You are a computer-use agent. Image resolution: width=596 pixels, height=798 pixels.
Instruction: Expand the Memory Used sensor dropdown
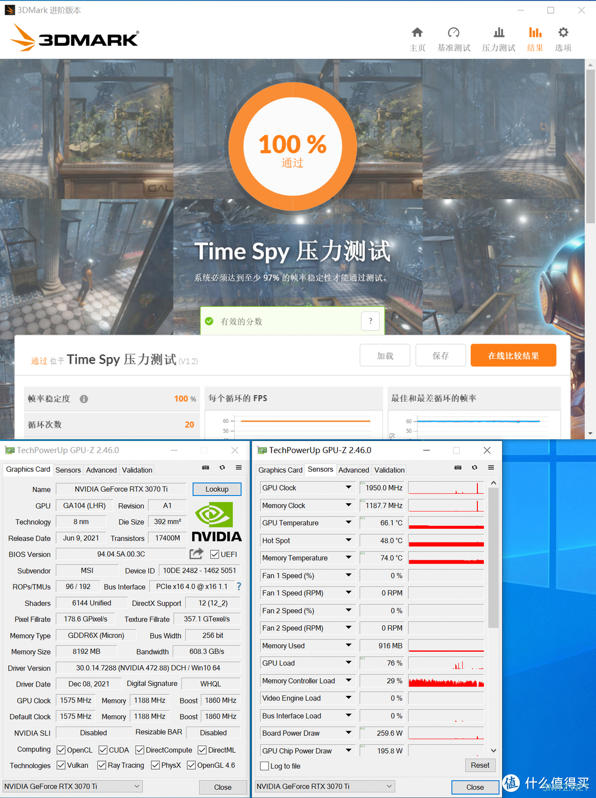coord(349,645)
